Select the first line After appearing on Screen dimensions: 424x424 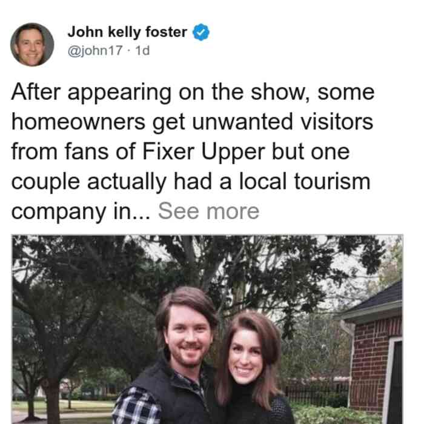(193, 93)
